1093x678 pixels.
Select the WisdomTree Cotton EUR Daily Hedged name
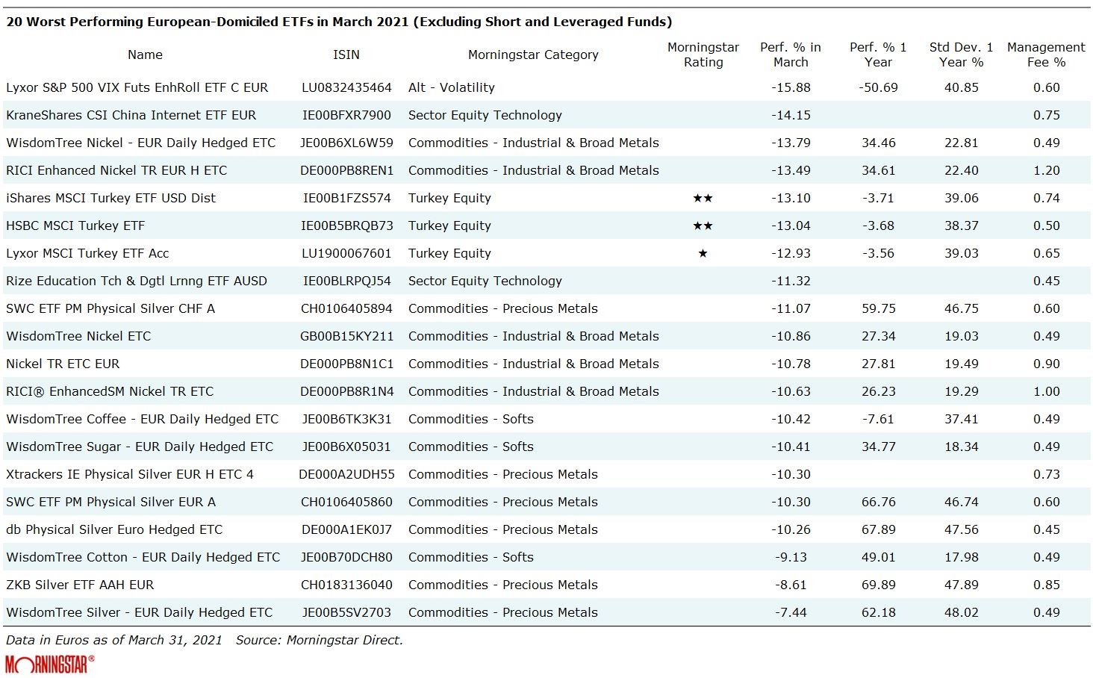click(x=143, y=557)
